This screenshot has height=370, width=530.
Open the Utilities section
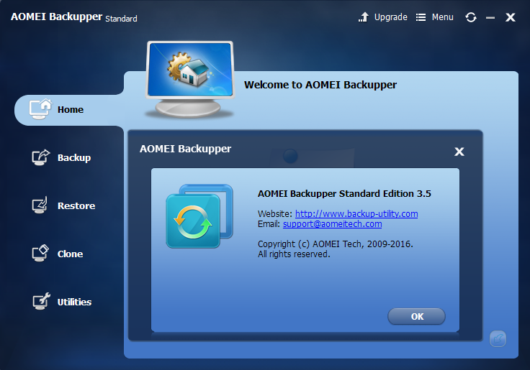(x=74, y=302)
